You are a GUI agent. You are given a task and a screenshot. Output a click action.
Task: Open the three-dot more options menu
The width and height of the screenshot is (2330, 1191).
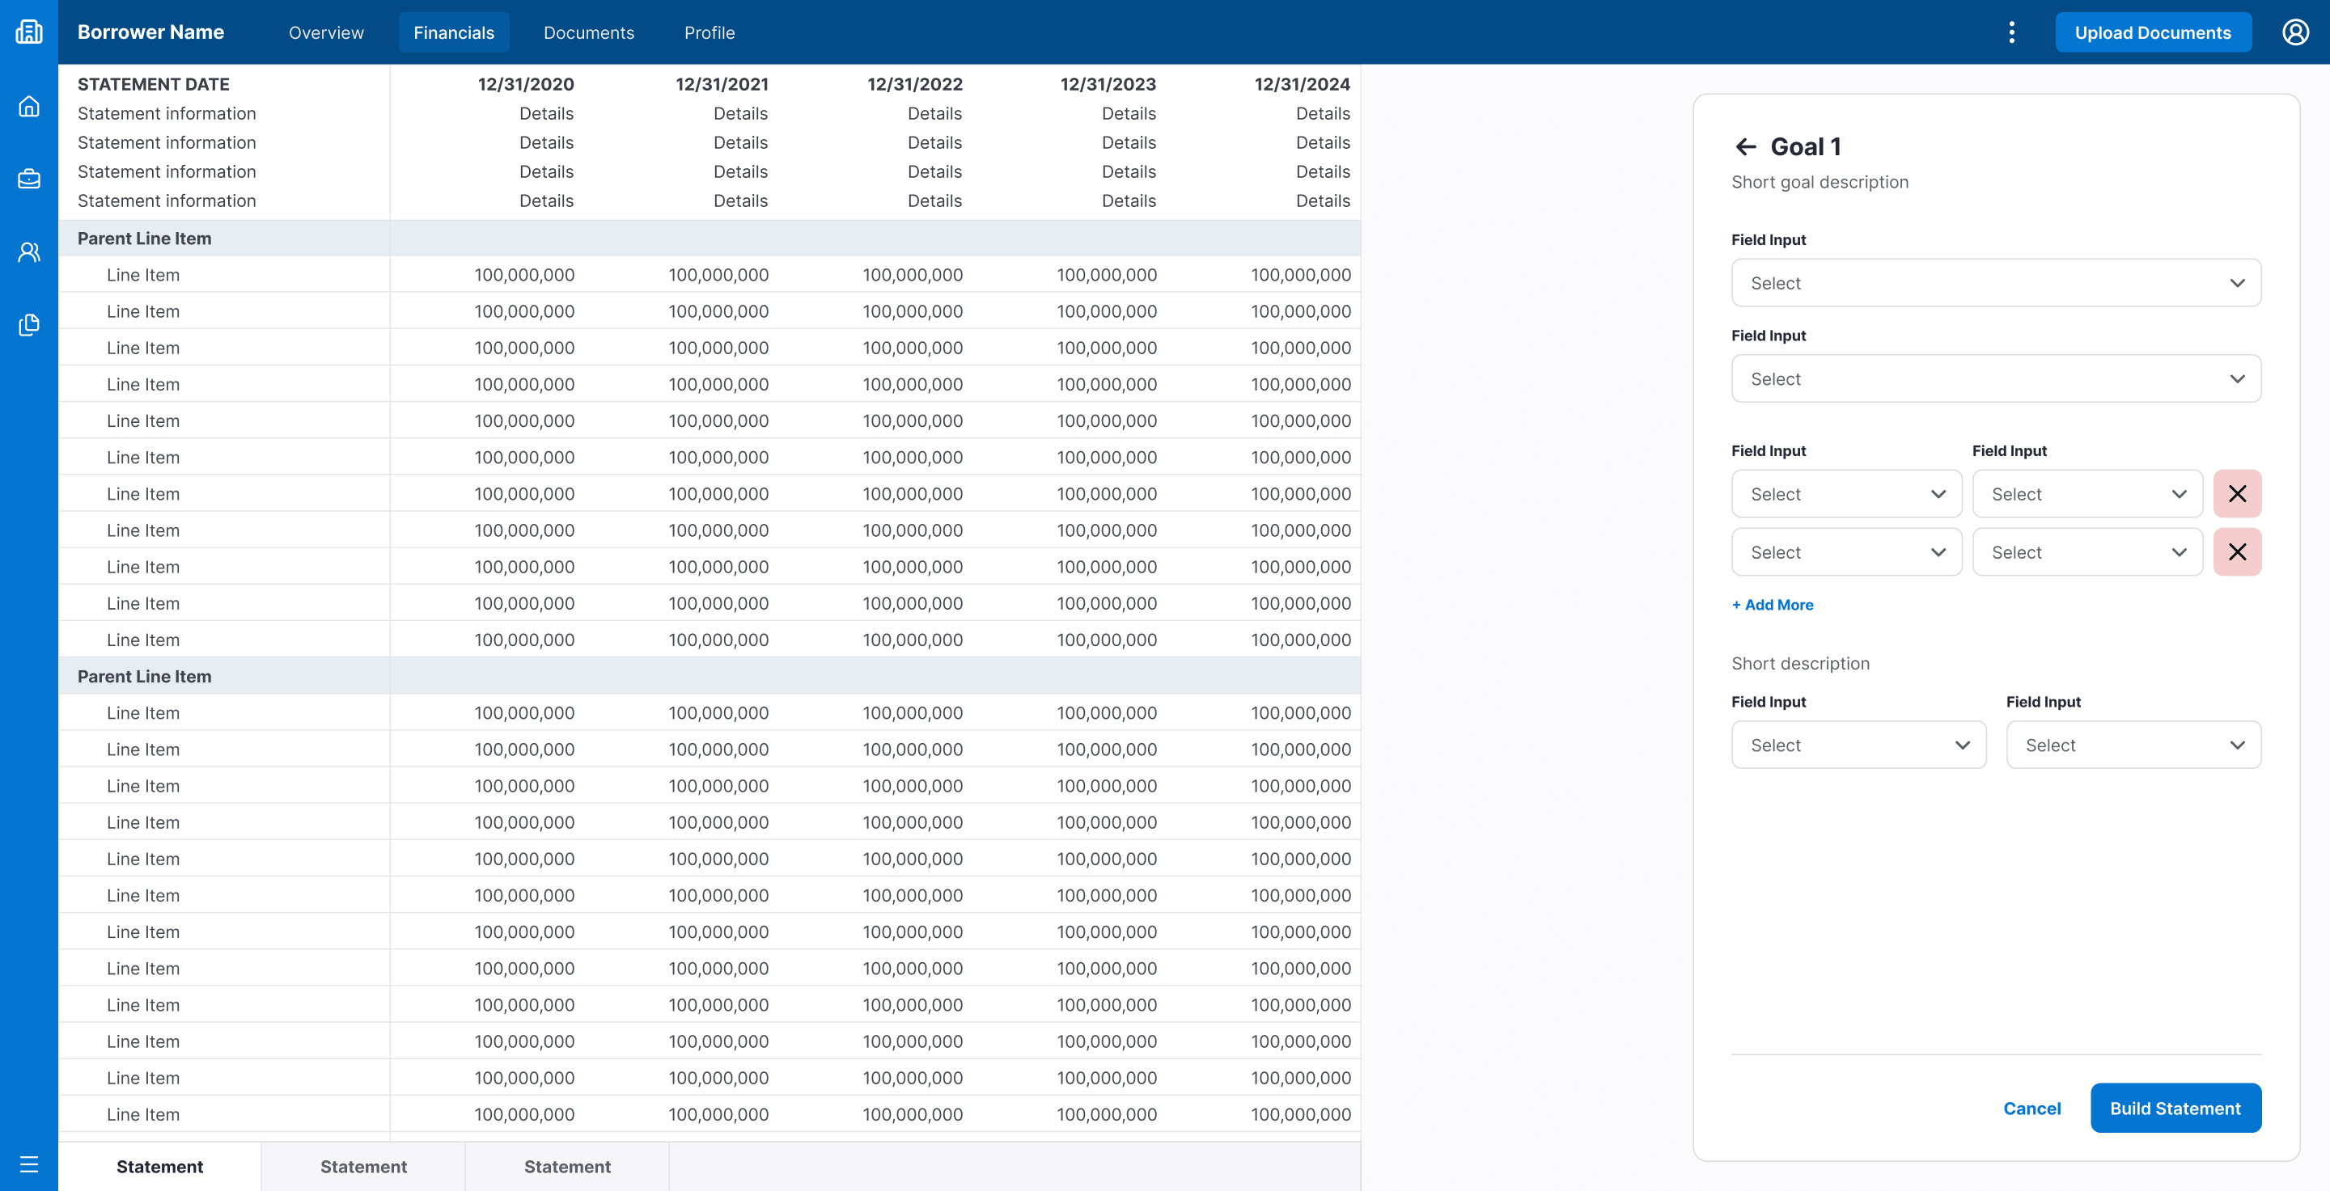[2011, 32]
